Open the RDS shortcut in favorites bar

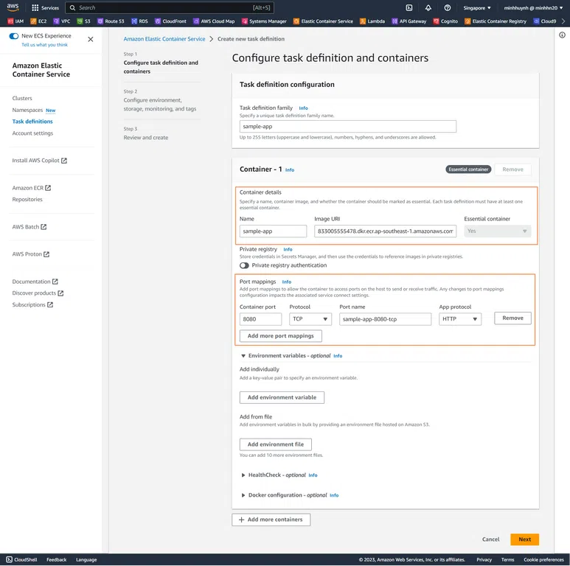[x=139, y=21]
